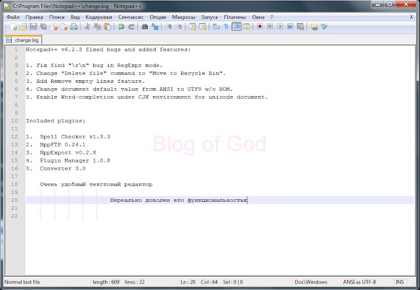Click the Normal text file status entry
The height and width of the screenshot is (290, 420).
[x=22, y=282]
